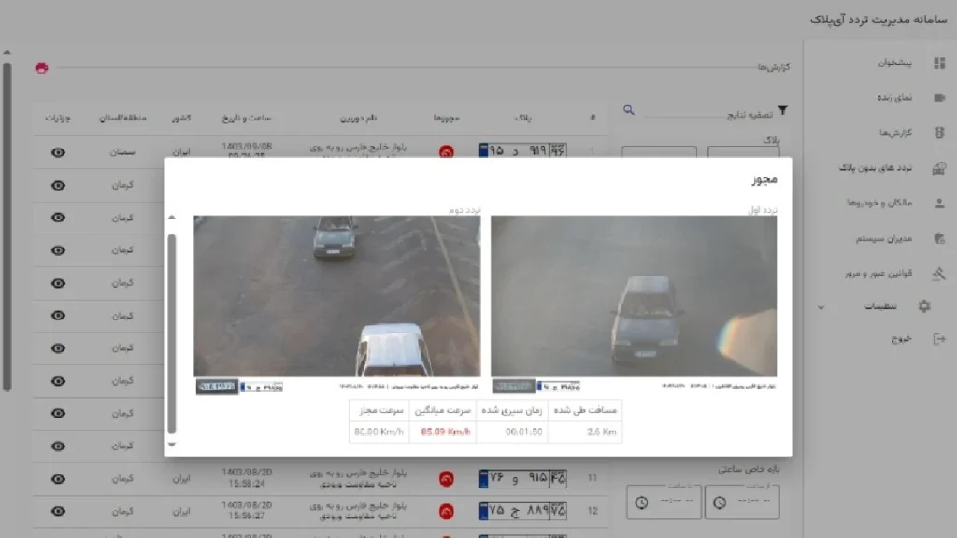
Task: Click red permit icon in row 12
Action: tap(446, 511)
